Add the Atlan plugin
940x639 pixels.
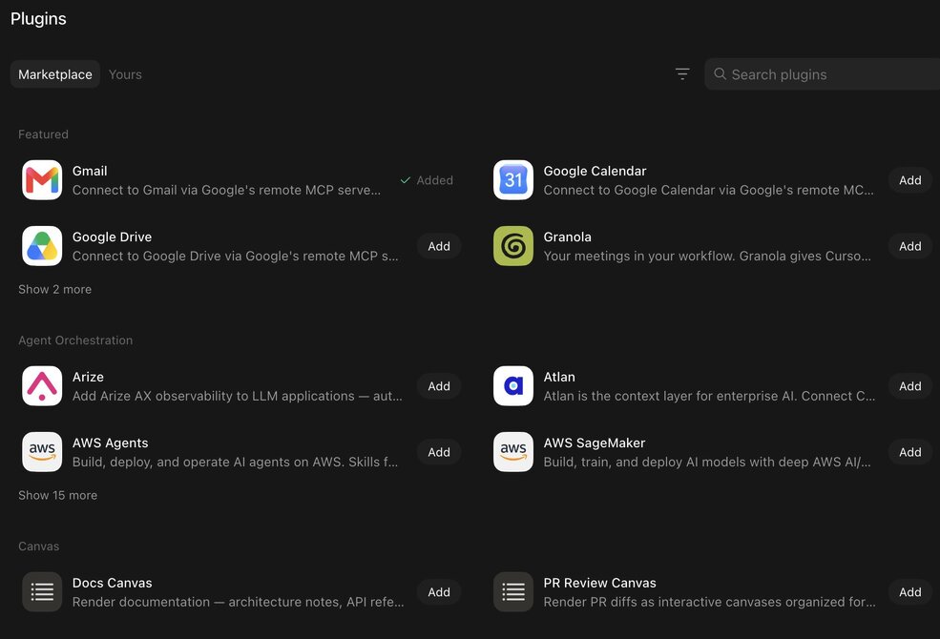[x=910, y=385]
